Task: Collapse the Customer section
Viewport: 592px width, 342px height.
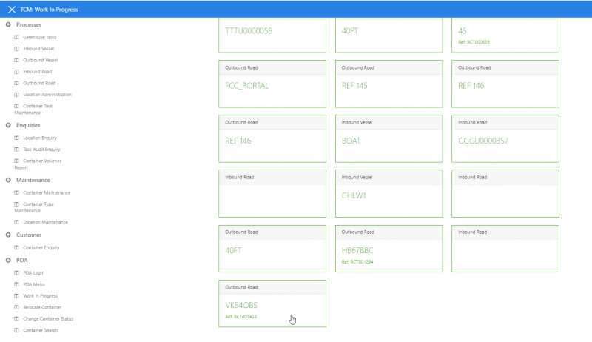Action: [7, 235]
